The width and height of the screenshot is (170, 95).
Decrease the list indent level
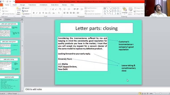pyautogui.click(x=75, y=9)
